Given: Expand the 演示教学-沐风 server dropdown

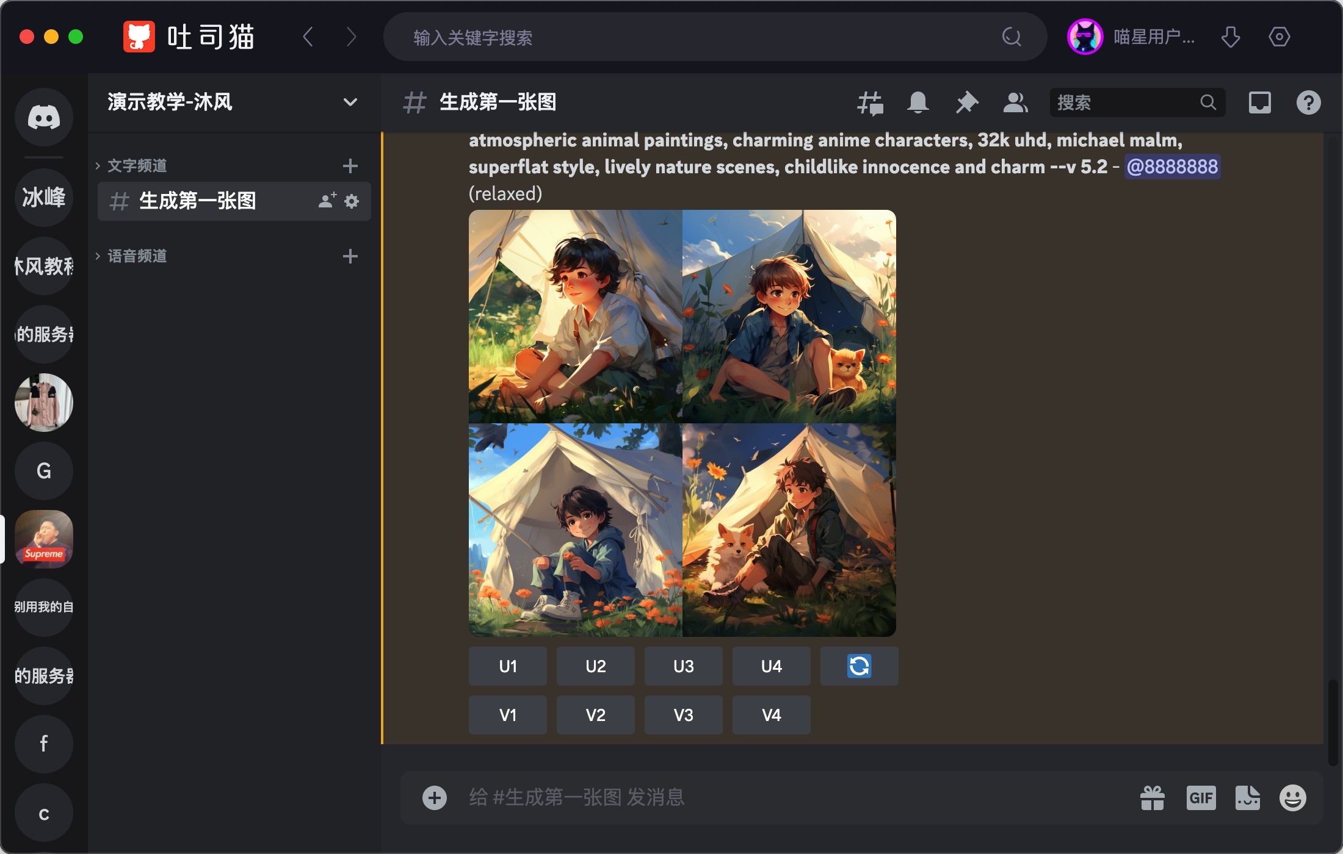Looking at the screenshot, I should [x=350, y=102].
